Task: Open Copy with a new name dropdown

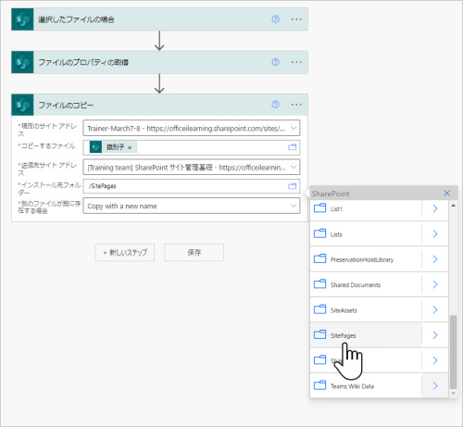Action: [192, 206]
